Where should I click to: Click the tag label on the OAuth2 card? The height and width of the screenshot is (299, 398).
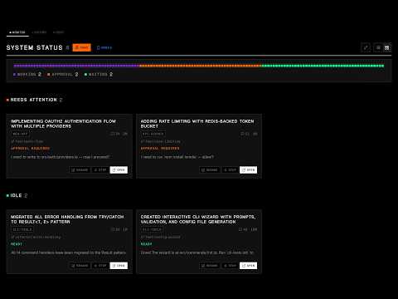tap(20, 134)
